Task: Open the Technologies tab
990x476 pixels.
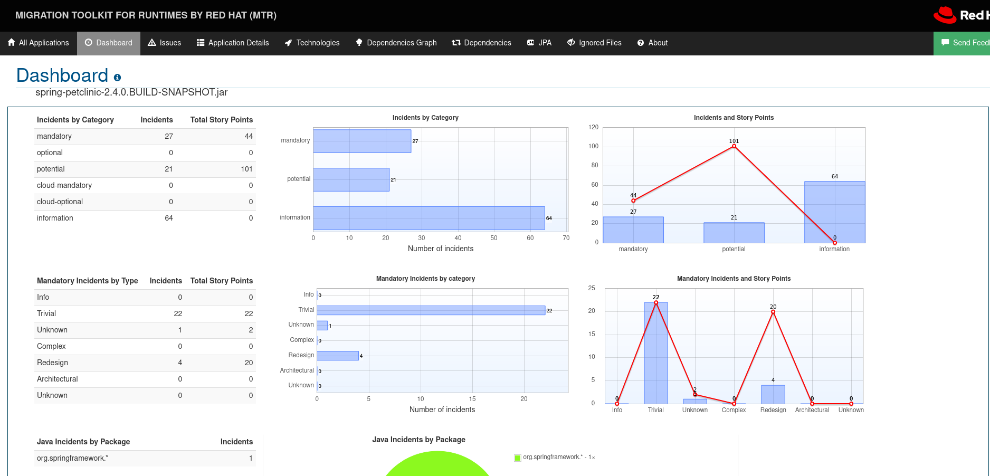Action: pyautogui.click(x=312, y=42)
